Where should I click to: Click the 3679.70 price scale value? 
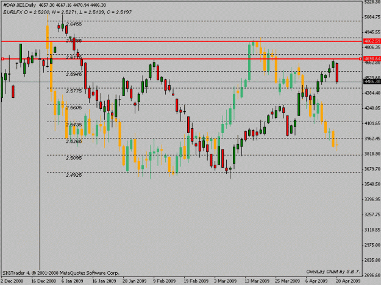372,169
